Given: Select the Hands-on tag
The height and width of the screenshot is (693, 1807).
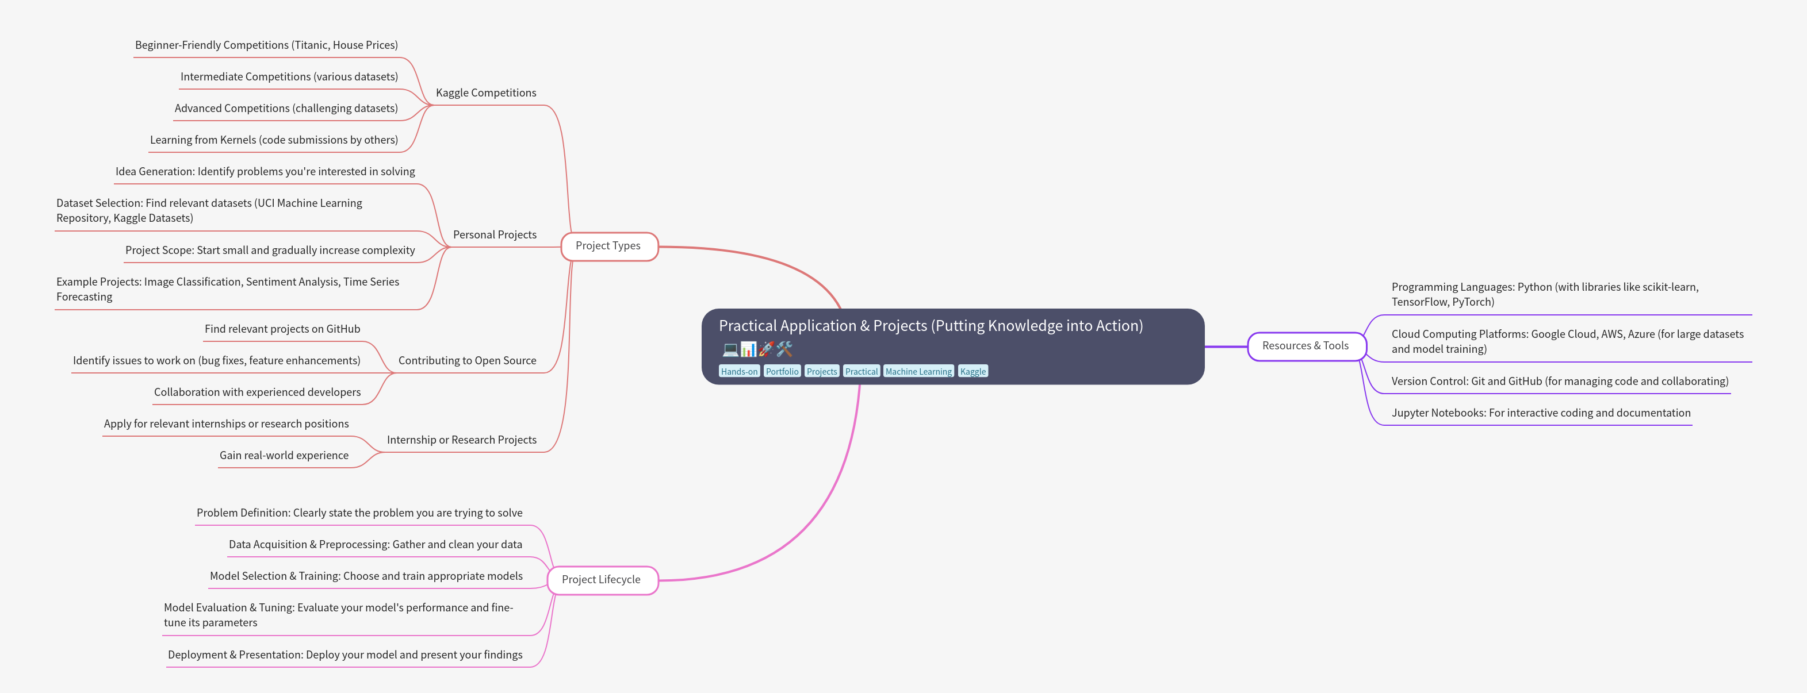Looking at the screenshot, I should point(740,371).
